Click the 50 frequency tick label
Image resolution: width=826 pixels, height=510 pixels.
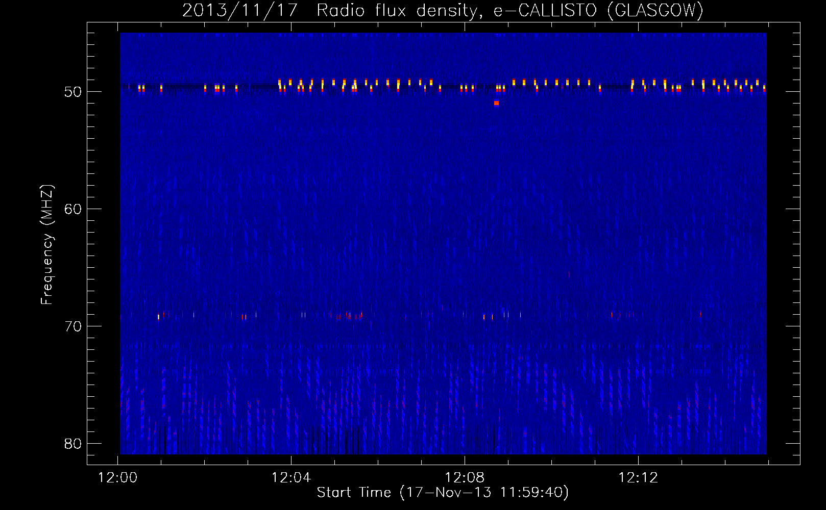pyautogui.click(x=73, y=92)
